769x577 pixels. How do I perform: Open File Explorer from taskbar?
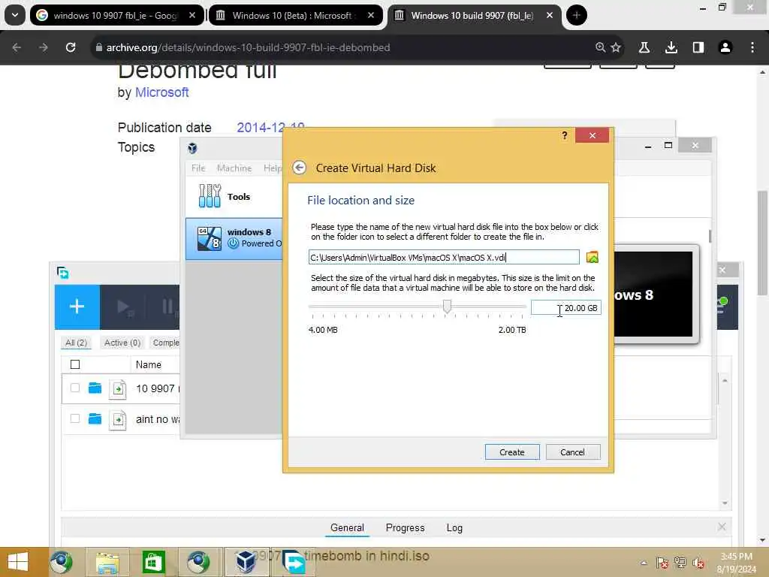point(107,562)
